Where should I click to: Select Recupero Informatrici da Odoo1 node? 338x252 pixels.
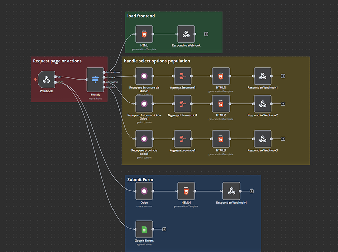[144, 104]
